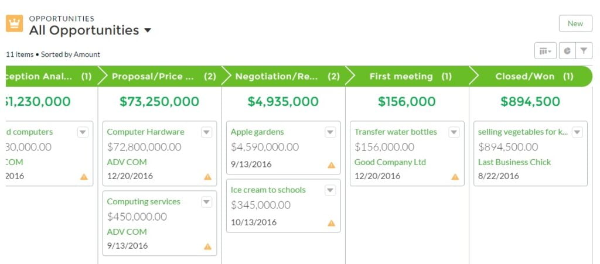Open Last Business Chick account link
Image resolution: width=600 pixels, height=264 pixels.
point(514,162)
